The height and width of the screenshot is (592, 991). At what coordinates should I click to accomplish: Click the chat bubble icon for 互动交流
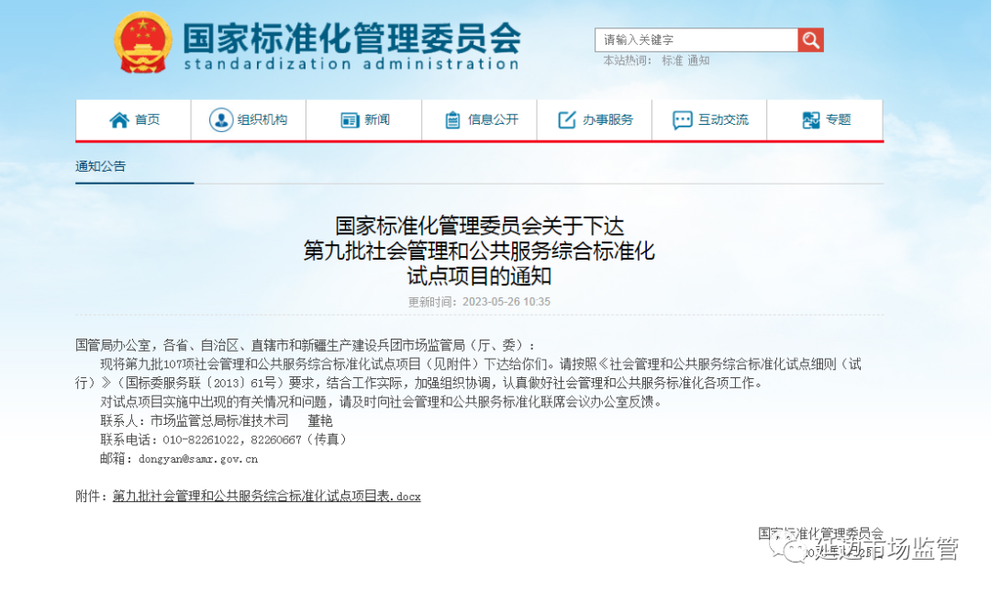point(682,120)
